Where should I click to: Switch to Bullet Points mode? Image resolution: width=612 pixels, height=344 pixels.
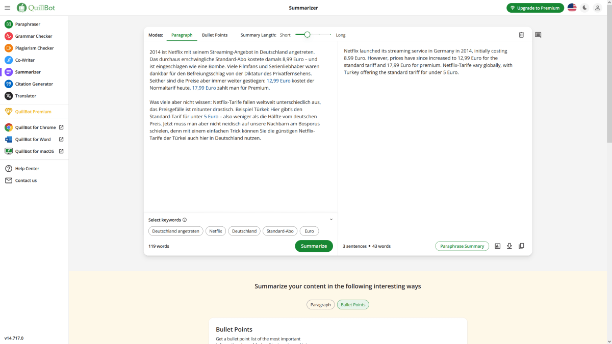214,35
